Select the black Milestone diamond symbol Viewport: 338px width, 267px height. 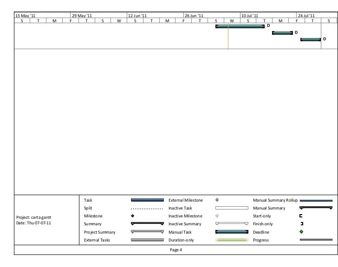point(133,216)
